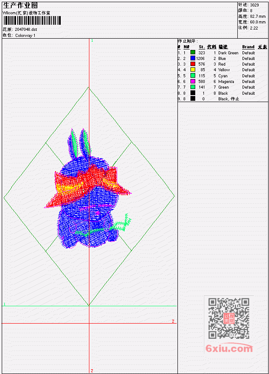The image size is (269, 374).
Task: Select 'Default' brand in the Magenta row
Action: [248, 82]
